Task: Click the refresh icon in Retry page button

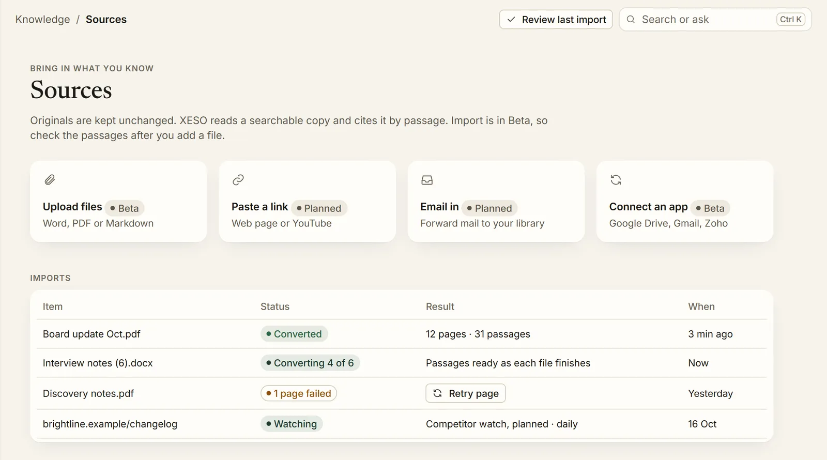Action: click(x=437, y=393)
